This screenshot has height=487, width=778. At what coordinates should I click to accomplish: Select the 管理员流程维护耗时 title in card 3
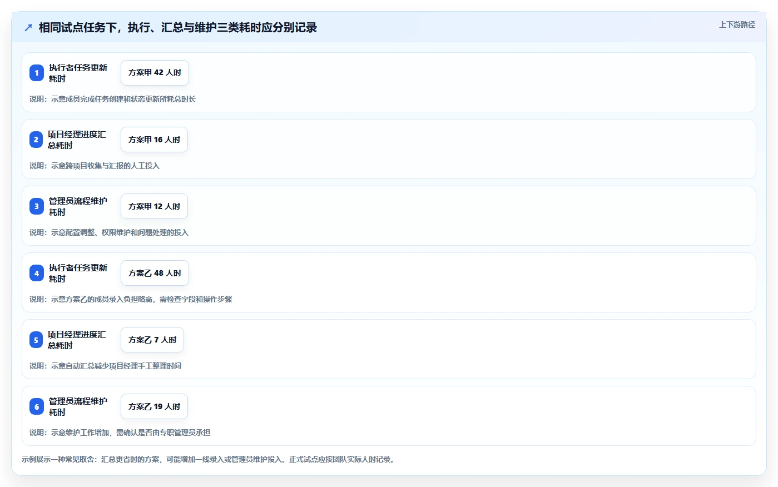pos(78,206)
